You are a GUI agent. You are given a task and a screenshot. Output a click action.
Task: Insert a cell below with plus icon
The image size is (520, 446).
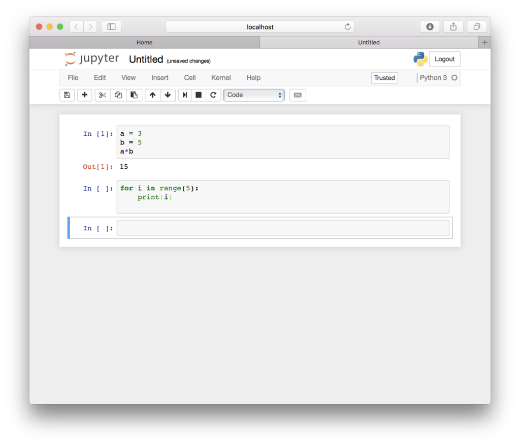(x=85, y=95)
